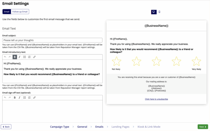Viewport: 210px width, 131px height.
Task: Switch preview to mobile view
Action: click(159, 12)
